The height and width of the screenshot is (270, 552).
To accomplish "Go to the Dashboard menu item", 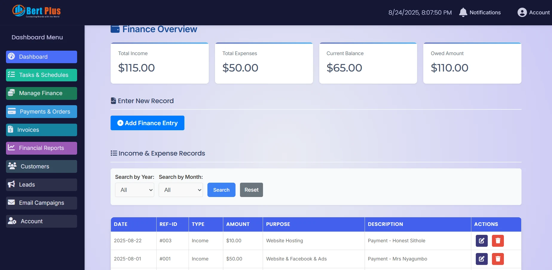I will (33, 57).
